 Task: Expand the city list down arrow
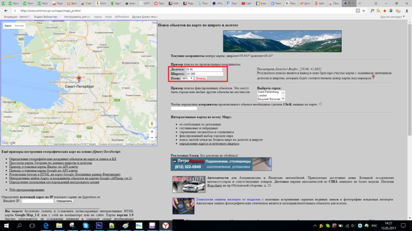(283, 99)
